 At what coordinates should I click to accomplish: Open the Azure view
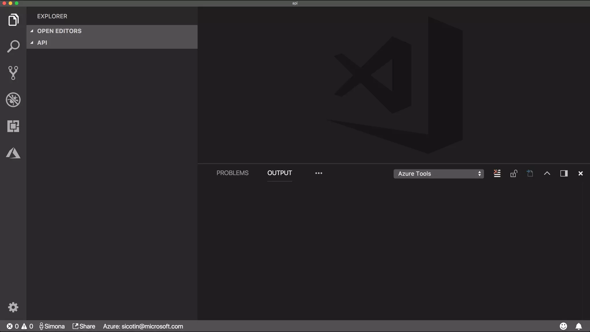tap(13, 153)
